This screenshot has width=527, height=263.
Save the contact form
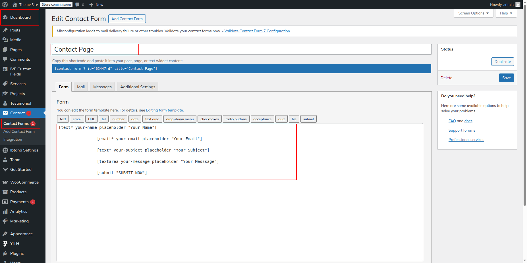click(x=506, y=78)
